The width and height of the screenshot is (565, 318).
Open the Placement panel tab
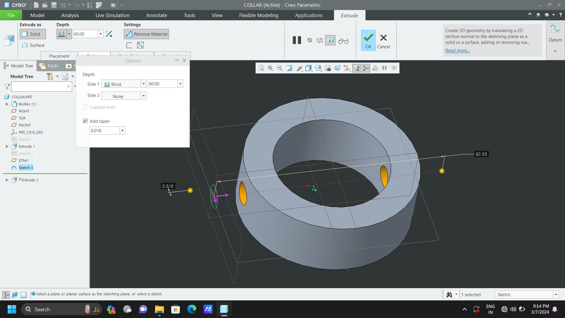tap(59, 56)
